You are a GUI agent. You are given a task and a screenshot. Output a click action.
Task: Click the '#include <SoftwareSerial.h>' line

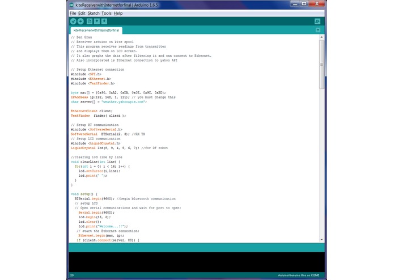[x=96, y=130]
